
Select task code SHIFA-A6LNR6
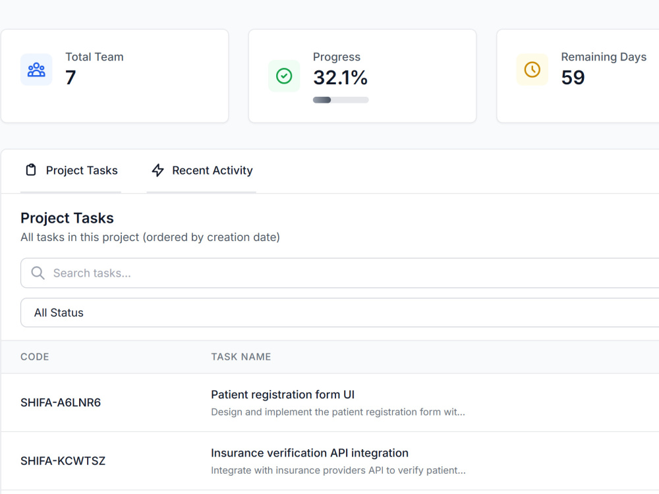pos(61,402)
